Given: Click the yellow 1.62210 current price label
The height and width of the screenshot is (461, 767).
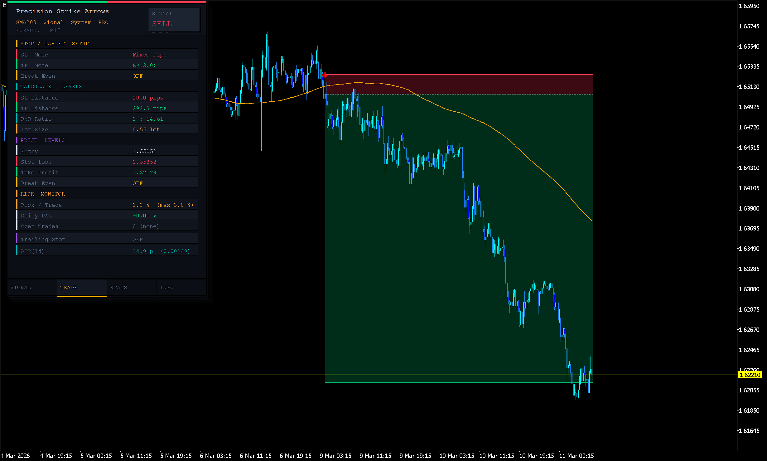Looking at the screenshot, I should [x=750, y=375].
